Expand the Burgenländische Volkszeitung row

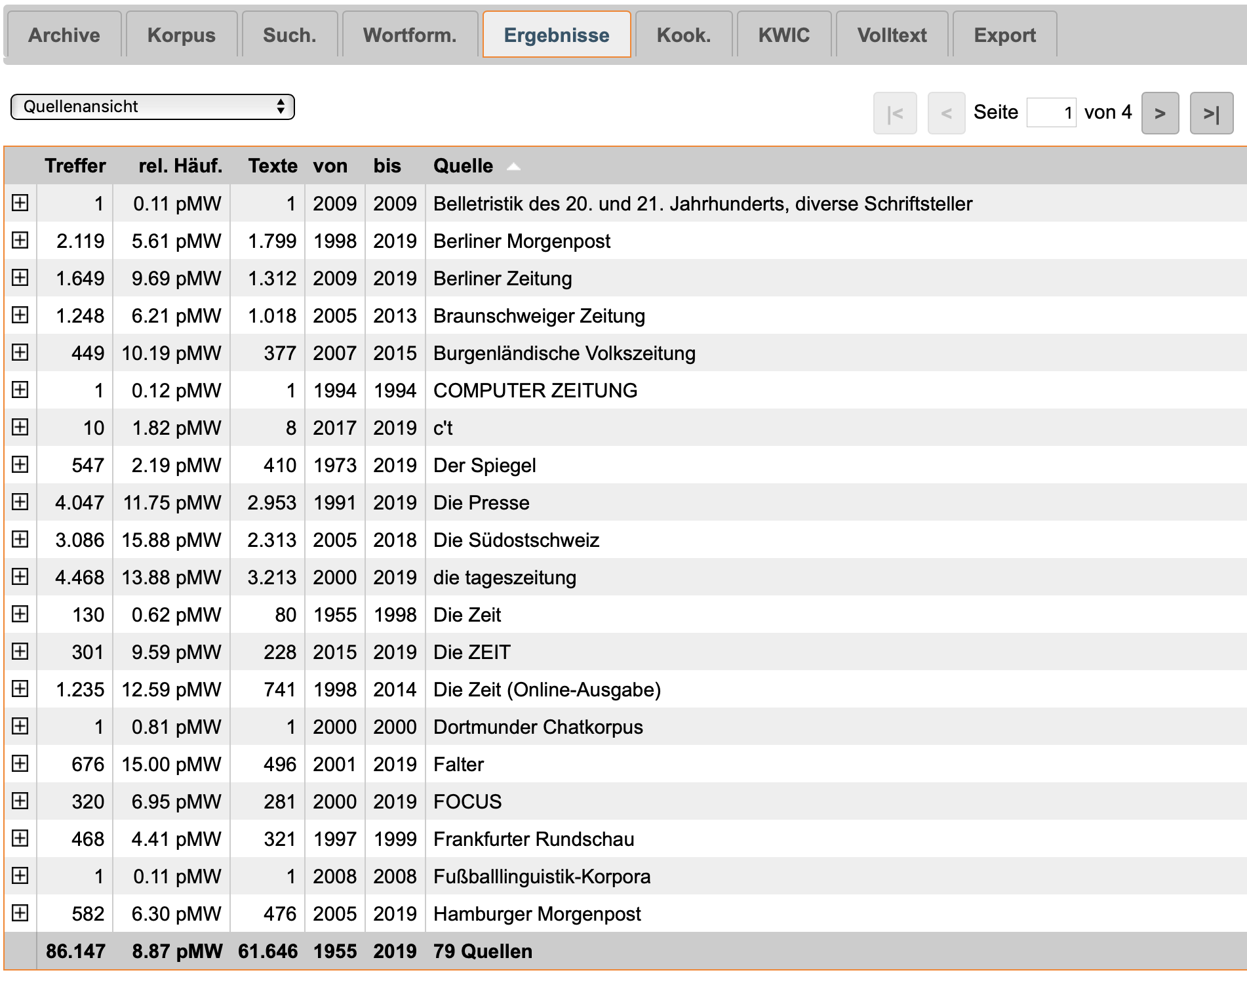[x=20, y=353]
